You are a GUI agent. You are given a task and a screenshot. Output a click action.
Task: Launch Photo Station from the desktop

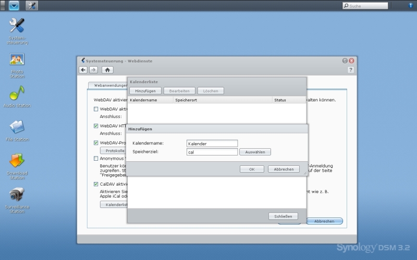(17, 60)
